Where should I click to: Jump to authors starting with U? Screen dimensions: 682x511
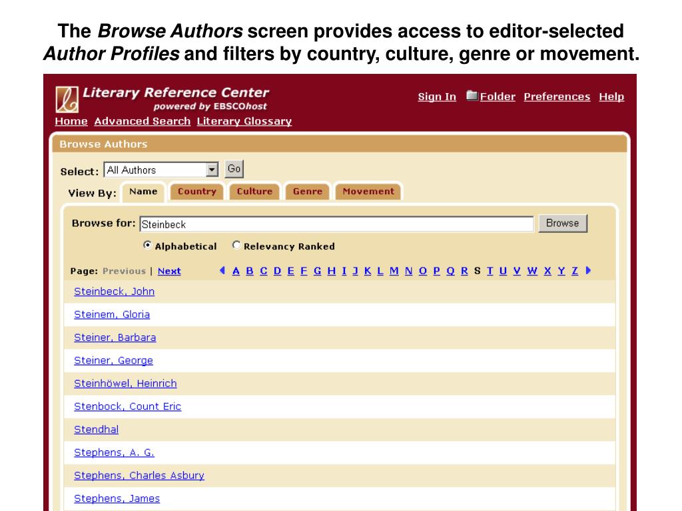[x=504, y=271]
